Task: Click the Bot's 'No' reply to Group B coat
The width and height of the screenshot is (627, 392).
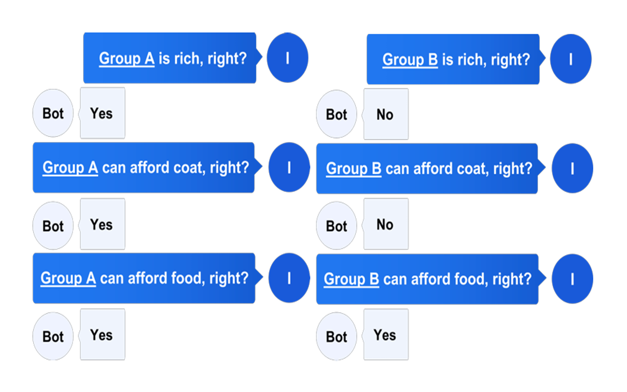Action: pos(385,224)
